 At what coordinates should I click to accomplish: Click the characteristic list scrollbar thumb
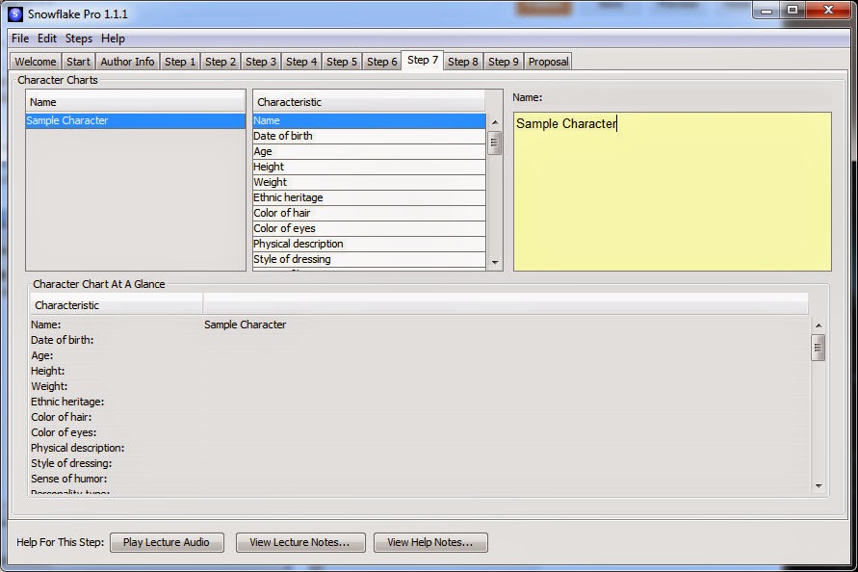tap(495, 143)
